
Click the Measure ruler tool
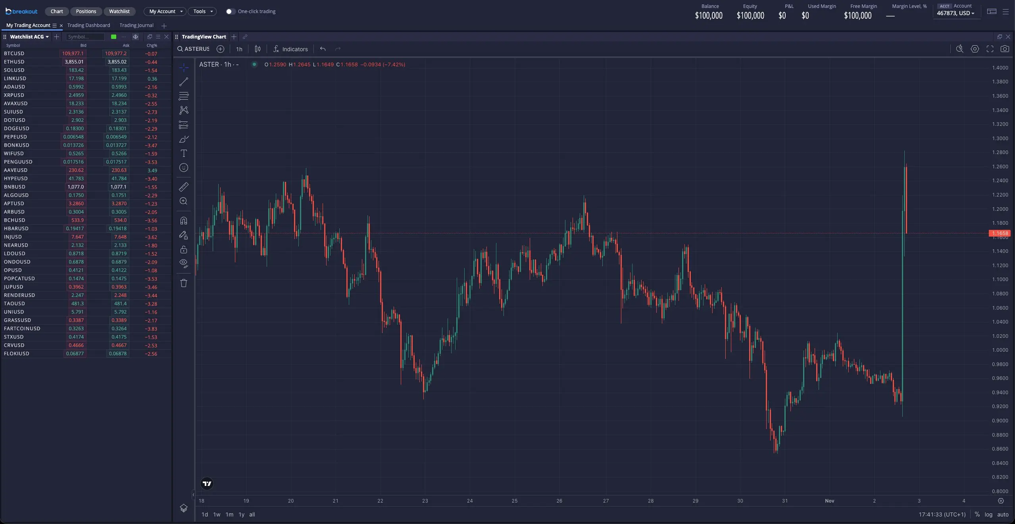(x=184, y=187)
